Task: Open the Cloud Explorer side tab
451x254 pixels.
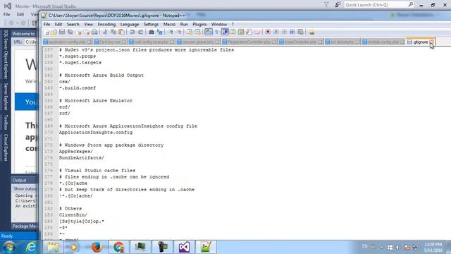Action: 6,147
